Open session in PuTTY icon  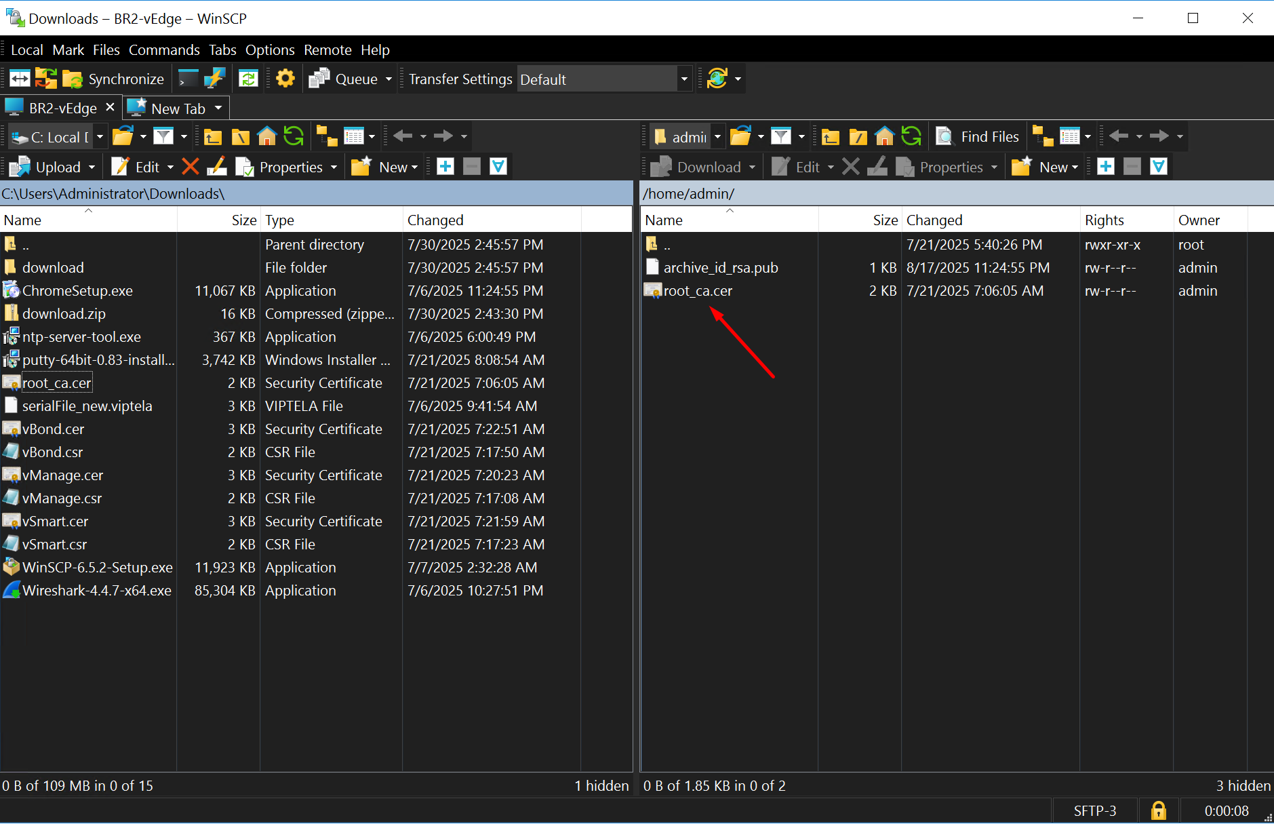(x=214, y=79)
